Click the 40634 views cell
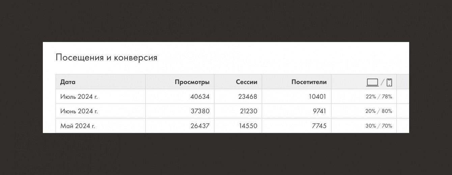The width and height of the screenshot is (452, 175). coord(200,97)
